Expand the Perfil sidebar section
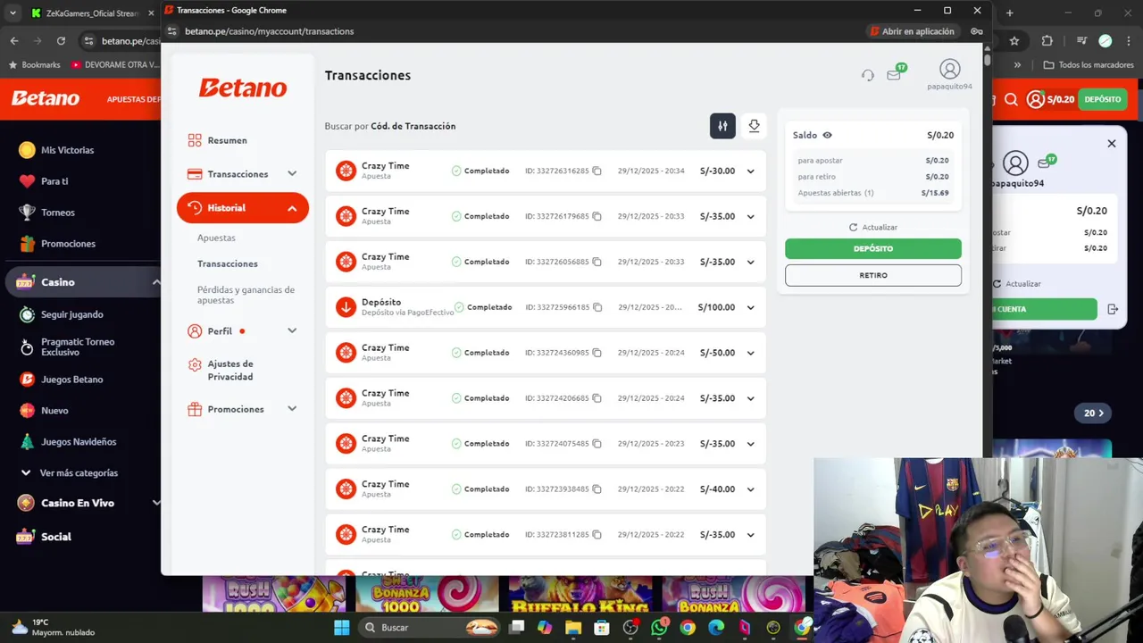Viewport: 1143px width, 643px height. [292, 331]
